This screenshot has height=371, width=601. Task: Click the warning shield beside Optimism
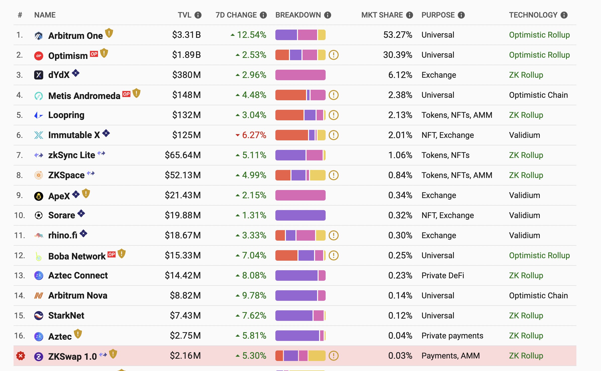104,53
